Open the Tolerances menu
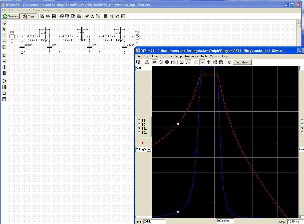Screen dimensions: 304x224 (x=191, y=56)
